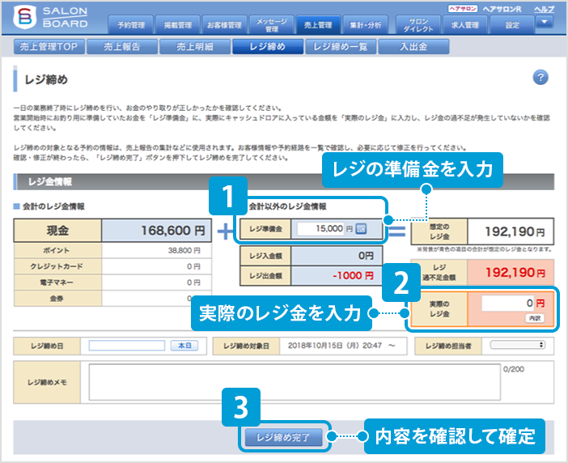
Task: Open the 集計・分析 tab
Action: 365,25
